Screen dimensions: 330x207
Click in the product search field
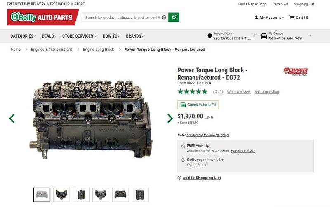(122, 17)
